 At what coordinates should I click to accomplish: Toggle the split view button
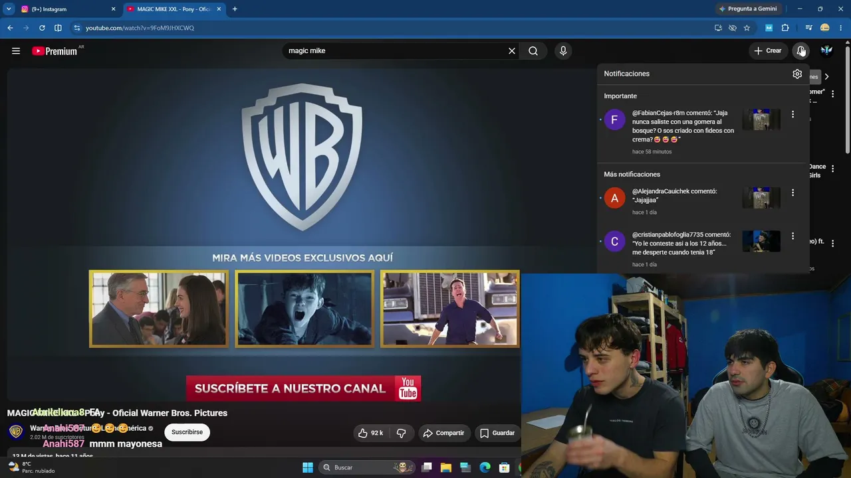pos(58,28)
